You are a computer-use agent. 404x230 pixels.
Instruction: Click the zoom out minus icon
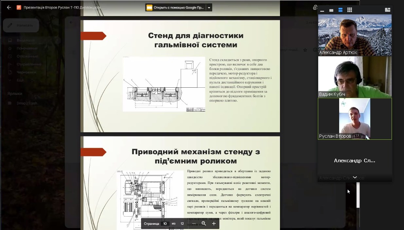pyautogui.click(x=194, y=223)
